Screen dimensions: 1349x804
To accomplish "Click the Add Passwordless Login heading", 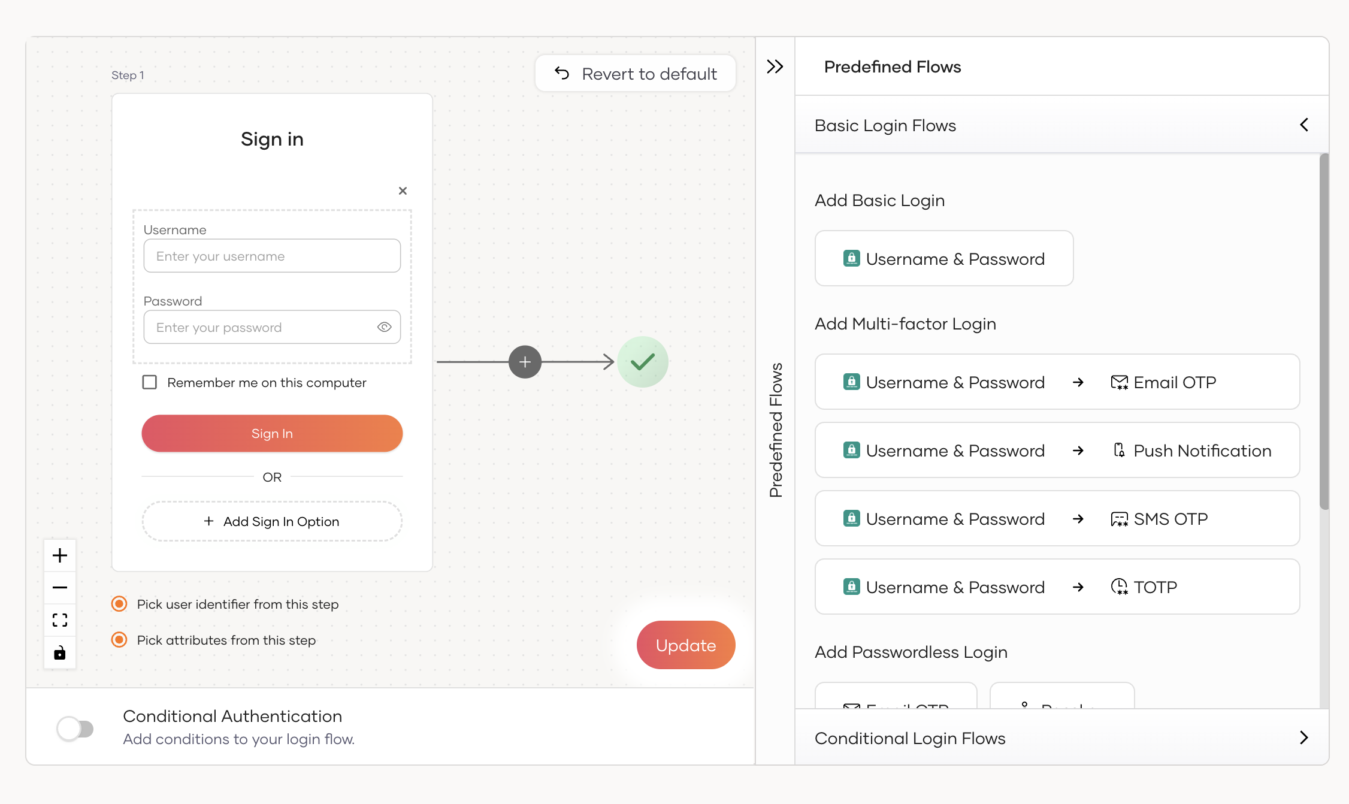I will tap(911, 652).
